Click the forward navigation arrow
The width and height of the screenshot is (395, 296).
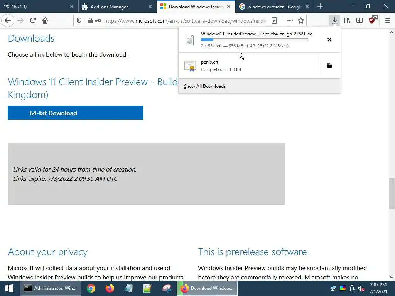[20, 21]
